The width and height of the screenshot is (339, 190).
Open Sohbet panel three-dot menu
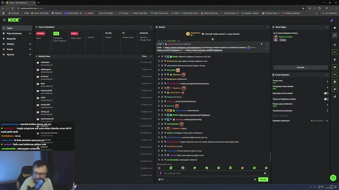click(x=267, y=27)
